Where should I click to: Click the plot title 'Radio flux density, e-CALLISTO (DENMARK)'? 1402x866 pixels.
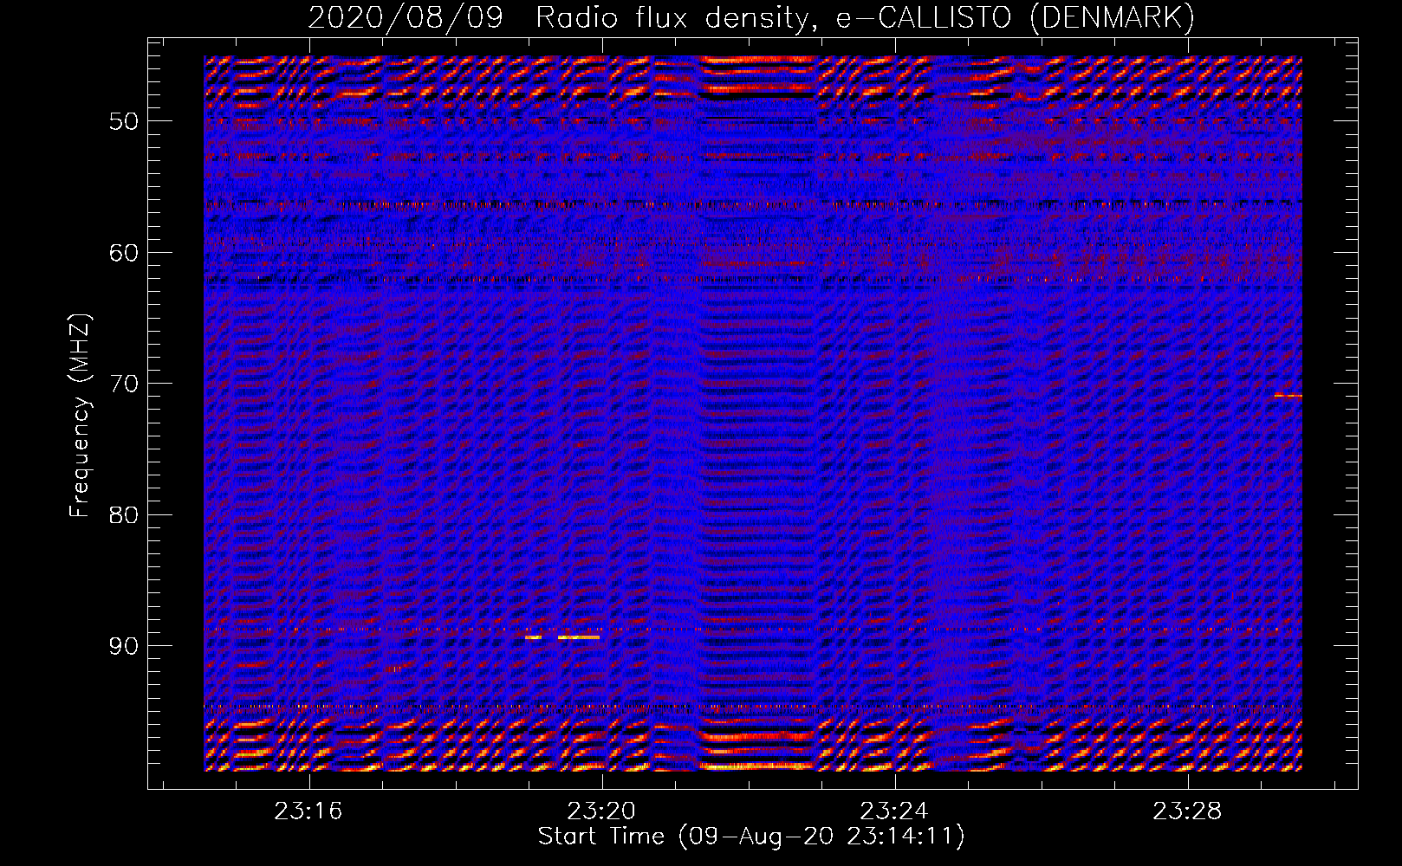click(865, 17)
